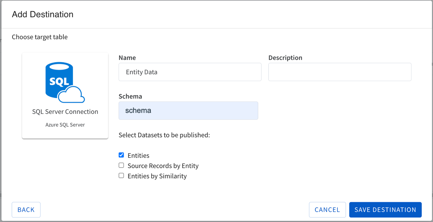Click the Azure SQL Server subtitle text
Screen dimensions: 433x222
65,125
